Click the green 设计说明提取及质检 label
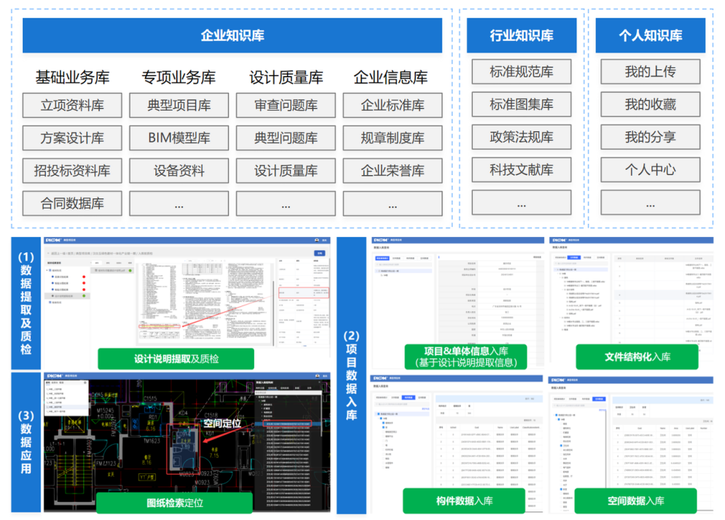This screenshot has width=725, height=520. point(176,359)
